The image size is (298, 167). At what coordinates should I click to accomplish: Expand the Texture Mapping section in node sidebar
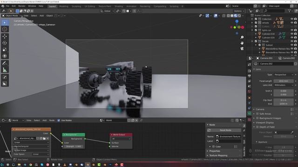[x=218, y=155]
